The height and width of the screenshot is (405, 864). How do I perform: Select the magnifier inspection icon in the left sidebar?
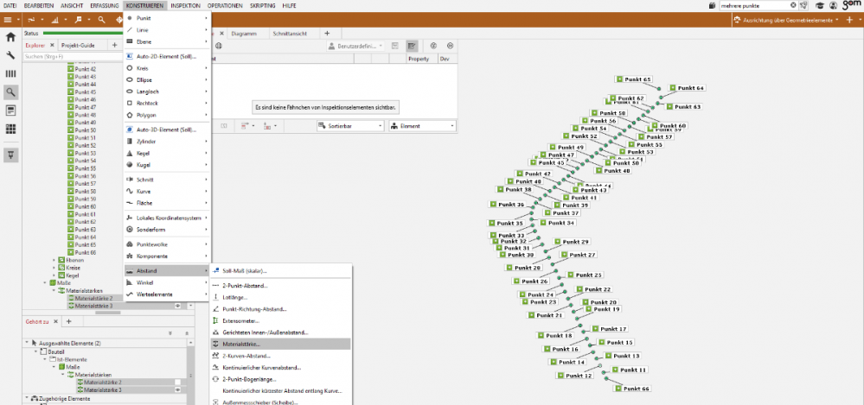pyautogui.click(x=11, y=92)
